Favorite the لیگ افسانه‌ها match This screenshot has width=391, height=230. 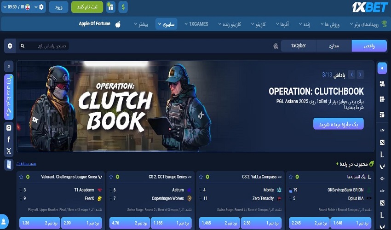pos(291,177)
